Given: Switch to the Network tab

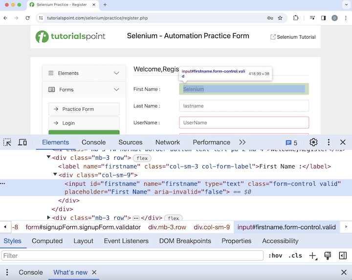Looking at the screenshot, I should pyautogui.click(x=168, y=142).
